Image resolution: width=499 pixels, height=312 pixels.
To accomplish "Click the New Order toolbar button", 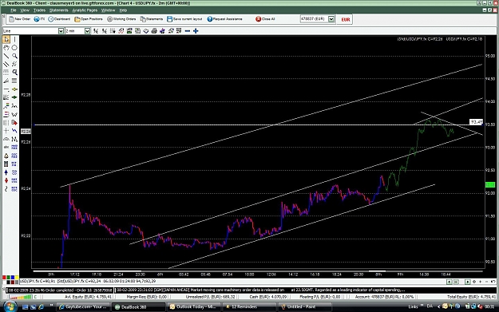I will (20, 19).
